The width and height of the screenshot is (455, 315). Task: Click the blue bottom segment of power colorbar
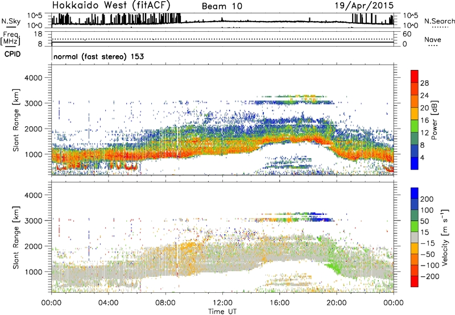coord(415,163)
